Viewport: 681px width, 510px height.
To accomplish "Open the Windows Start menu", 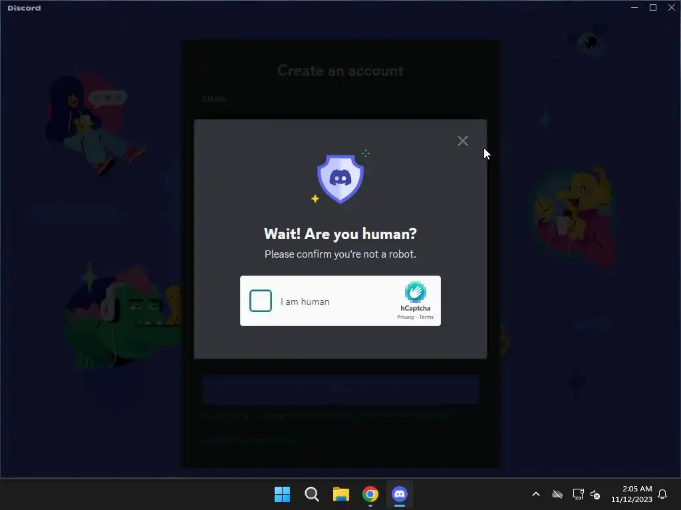I will [282, 494].
